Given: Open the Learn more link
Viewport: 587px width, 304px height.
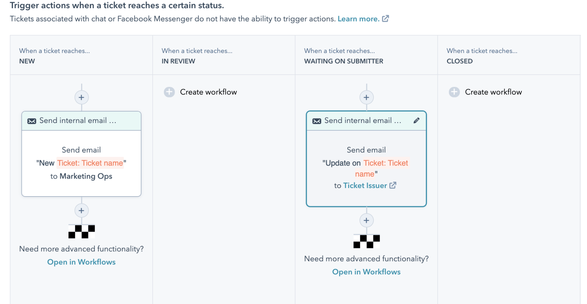Looking at the screenshot, I should pos(358,18).
